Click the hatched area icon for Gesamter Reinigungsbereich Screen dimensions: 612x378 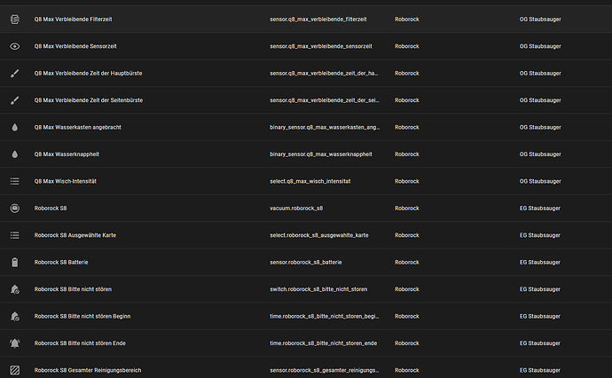(15, 370)
